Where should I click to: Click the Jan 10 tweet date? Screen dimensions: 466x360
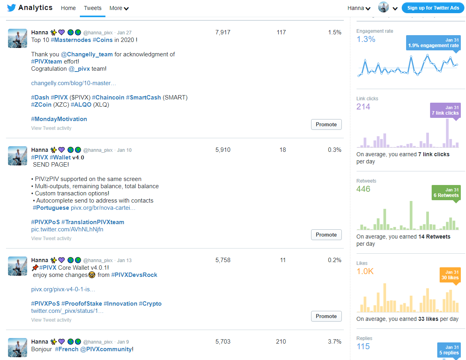(x=124, y=150)
